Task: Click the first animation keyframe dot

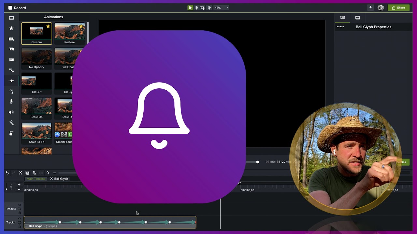Action: 60,222
